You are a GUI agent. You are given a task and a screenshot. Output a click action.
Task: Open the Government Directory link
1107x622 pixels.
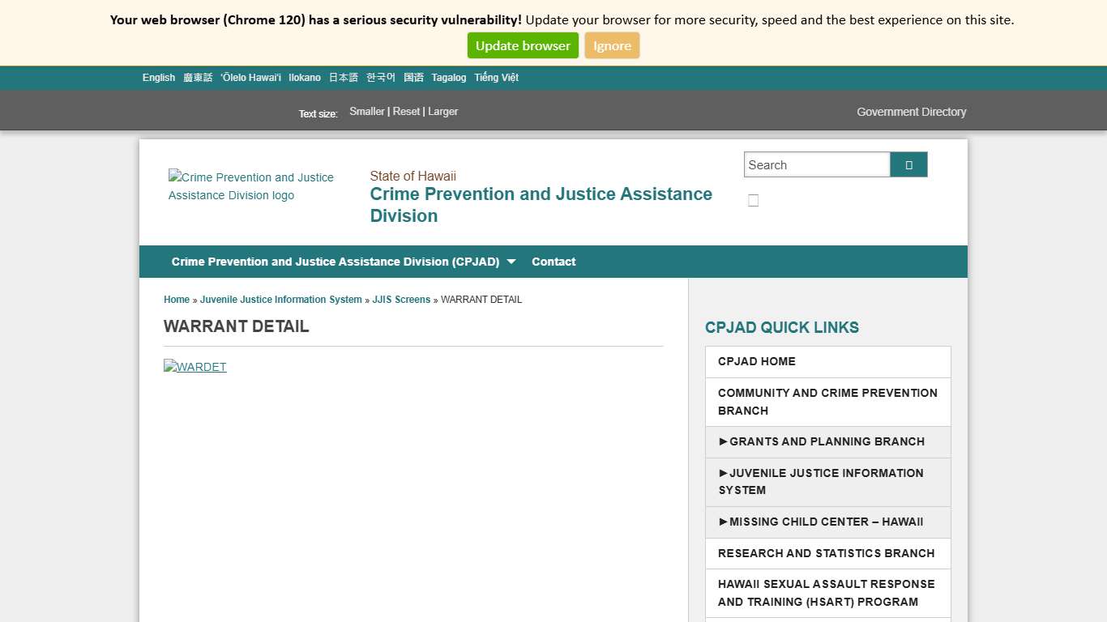pyautogui.click(x=911, y=112)
